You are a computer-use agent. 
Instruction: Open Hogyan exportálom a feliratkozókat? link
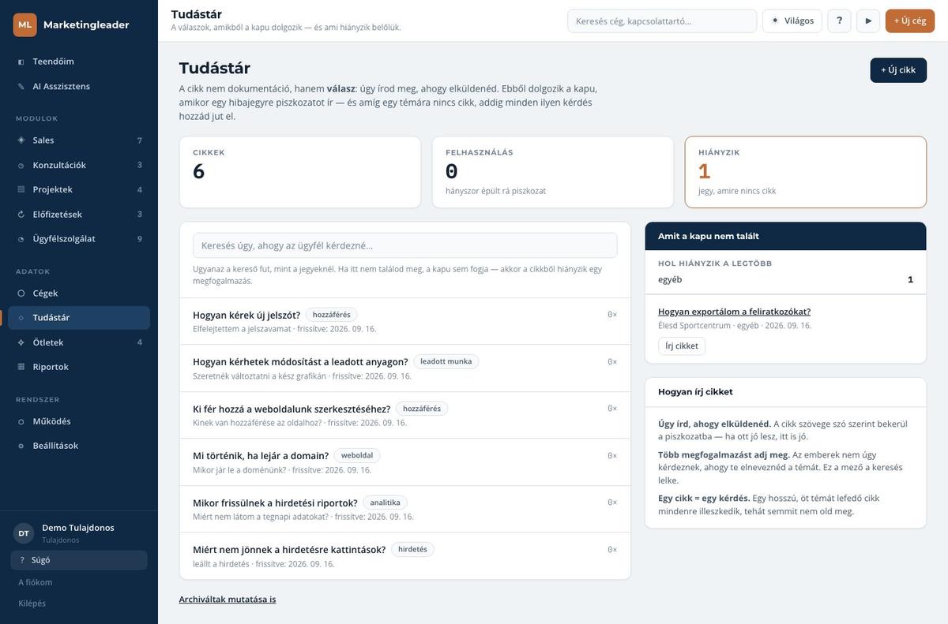pyautogui.click(x=734, y=312)
